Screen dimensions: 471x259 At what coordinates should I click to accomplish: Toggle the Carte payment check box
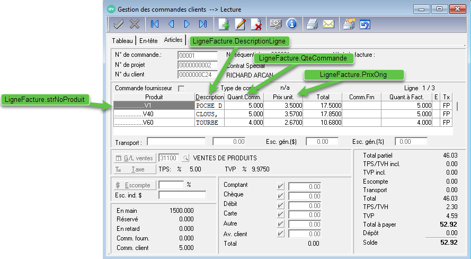point(281,215)
